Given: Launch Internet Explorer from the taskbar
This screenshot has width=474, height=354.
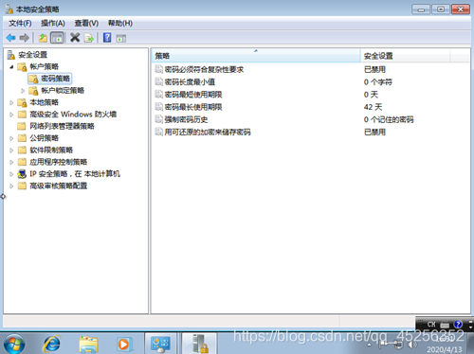Looking at the screenshot, I should pyautogui.click(x=51, y=344).
